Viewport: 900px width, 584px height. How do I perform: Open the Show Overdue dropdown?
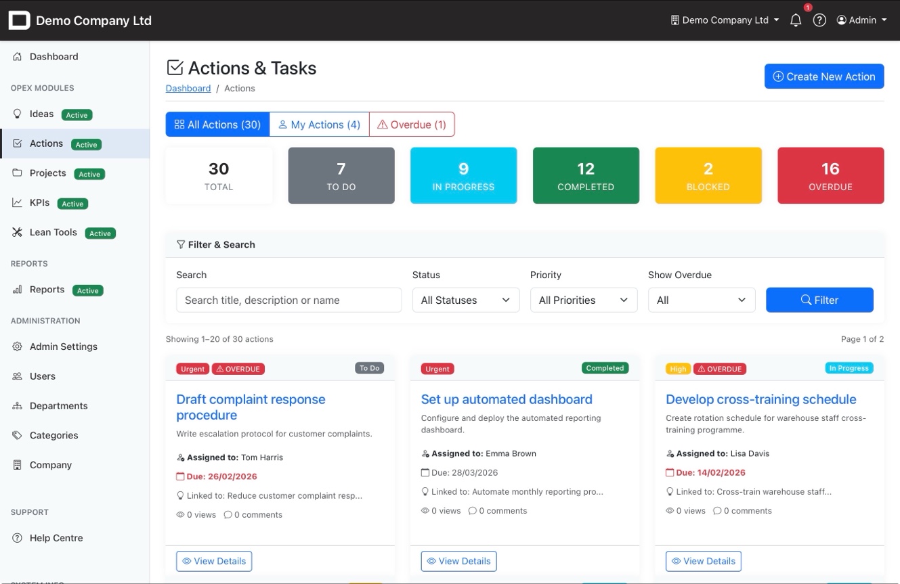pyautogui.click(x=701, y=300)
